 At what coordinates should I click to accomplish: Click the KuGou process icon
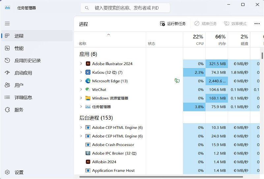(88, 72)
